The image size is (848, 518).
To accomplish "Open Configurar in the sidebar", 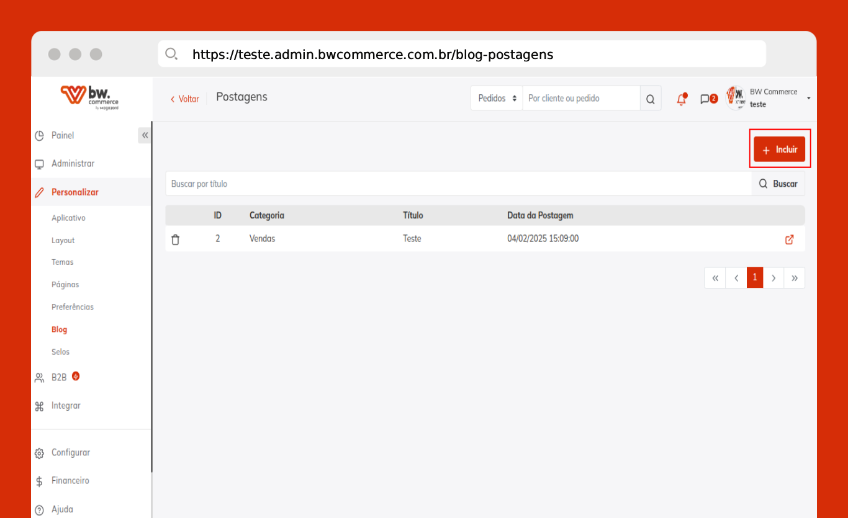I will click(71, 453).
